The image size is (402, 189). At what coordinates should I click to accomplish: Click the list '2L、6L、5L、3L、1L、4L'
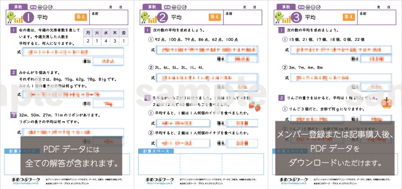click(179, 68)
